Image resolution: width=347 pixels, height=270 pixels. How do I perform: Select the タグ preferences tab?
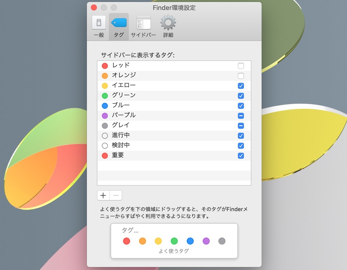119,27
